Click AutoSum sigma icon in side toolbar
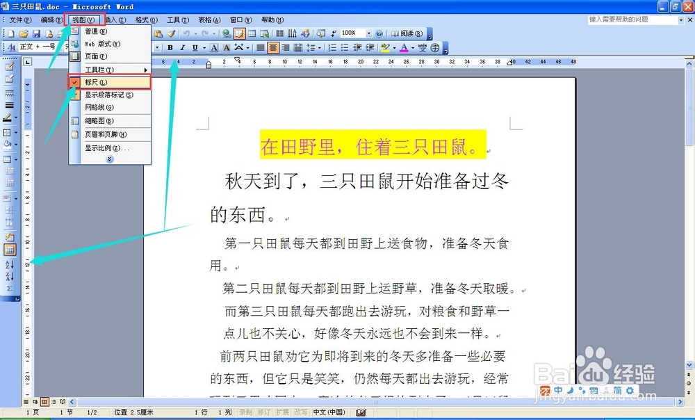Screen dimensions: 695x420 coord(9,289)
